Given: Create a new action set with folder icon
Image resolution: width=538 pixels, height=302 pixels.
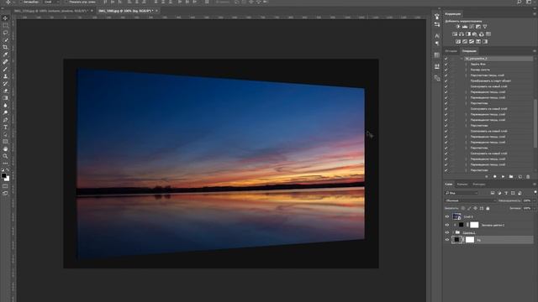Looking at the screenshot, I should (x=511, y=177).
